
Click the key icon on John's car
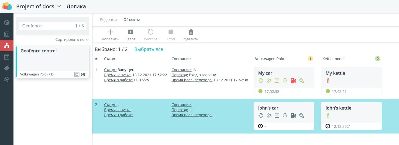coord(301,115)
